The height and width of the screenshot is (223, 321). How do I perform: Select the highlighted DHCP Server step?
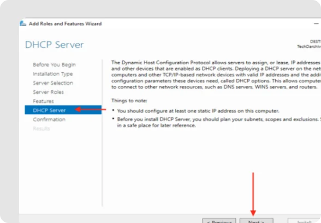63,110
